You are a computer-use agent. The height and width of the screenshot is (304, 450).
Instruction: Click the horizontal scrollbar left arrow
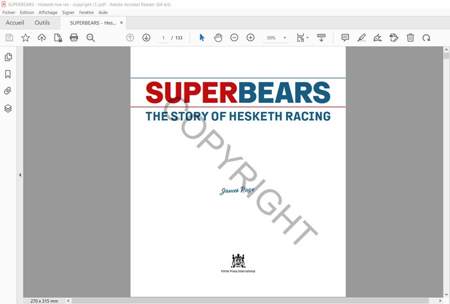click(68, 301)
